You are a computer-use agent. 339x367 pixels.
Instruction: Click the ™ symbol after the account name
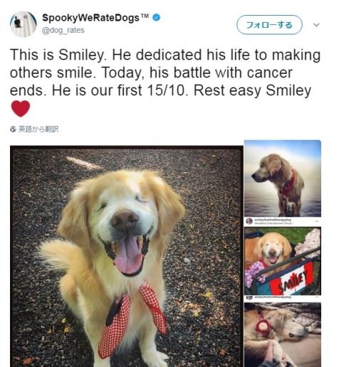(x=145, y=16)
